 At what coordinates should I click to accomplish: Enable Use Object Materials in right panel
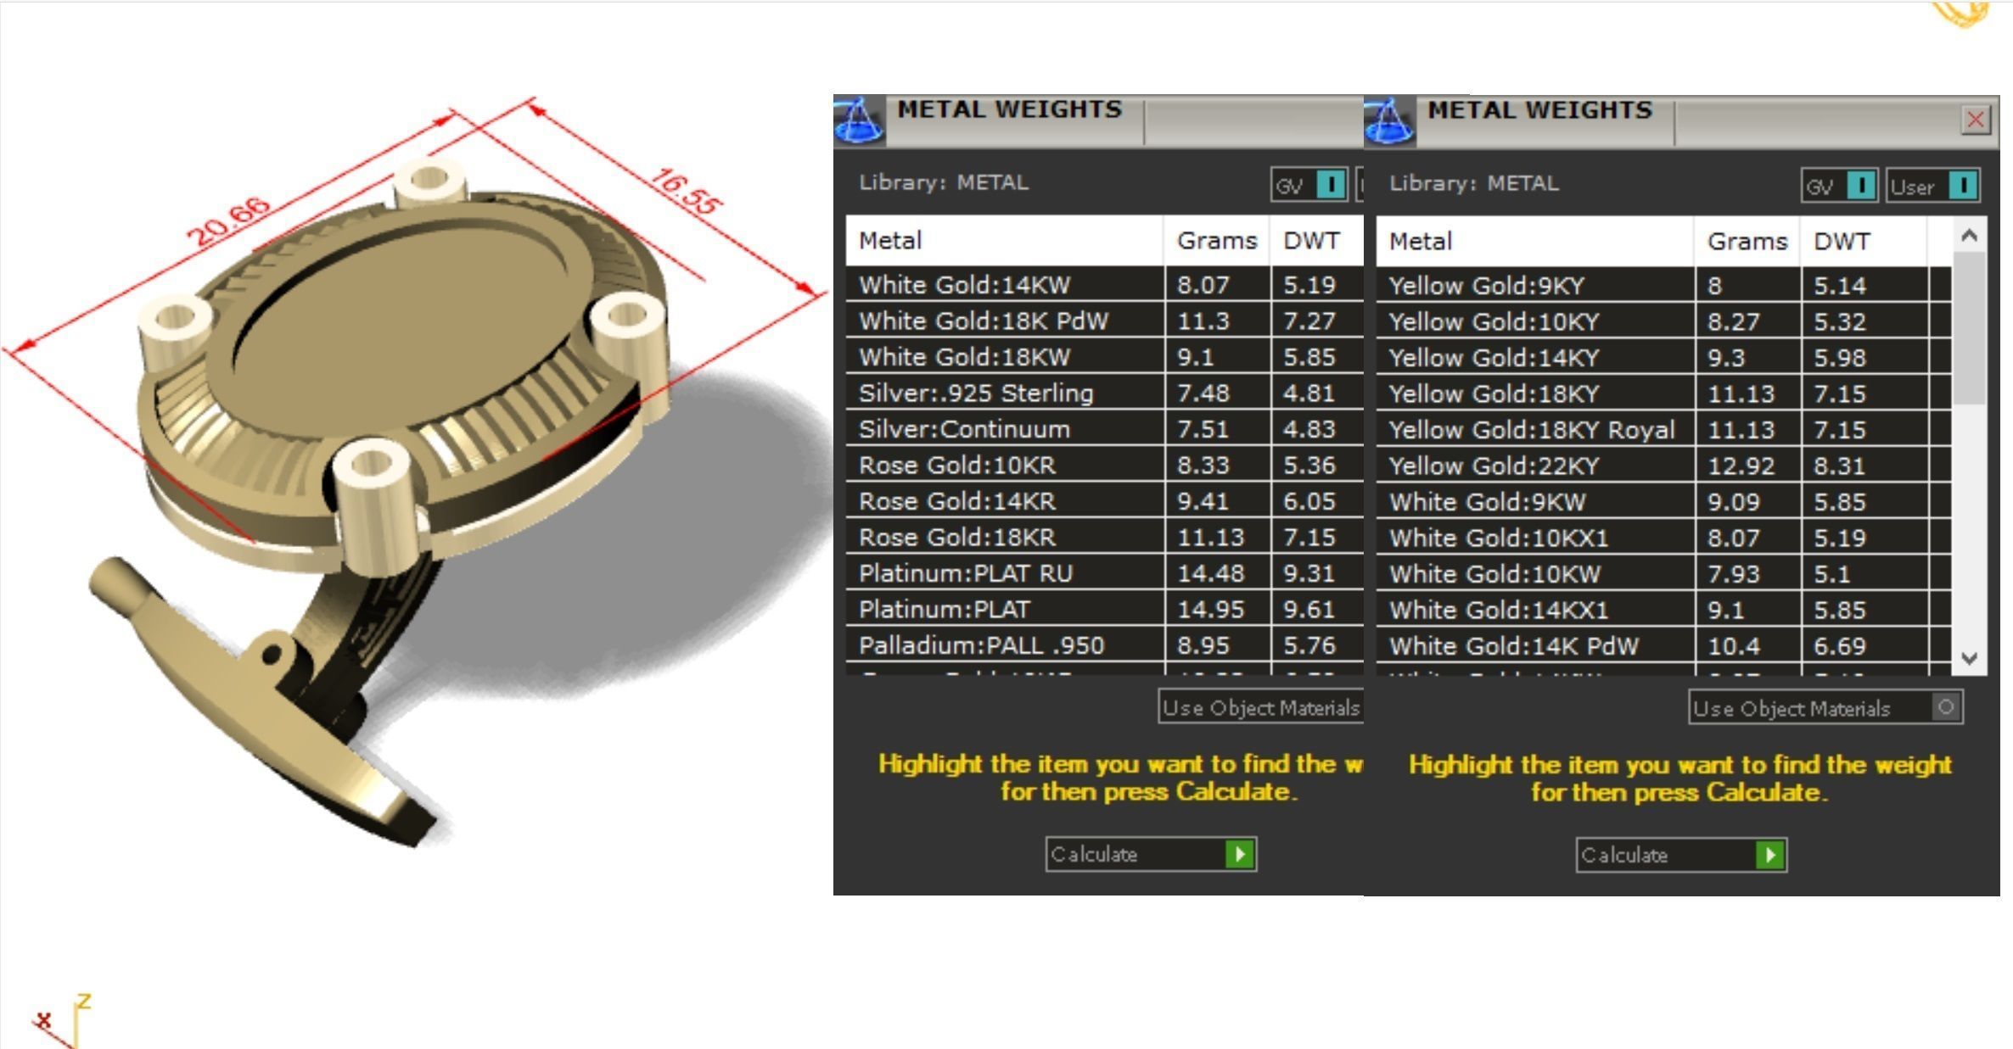point(1945,707)
